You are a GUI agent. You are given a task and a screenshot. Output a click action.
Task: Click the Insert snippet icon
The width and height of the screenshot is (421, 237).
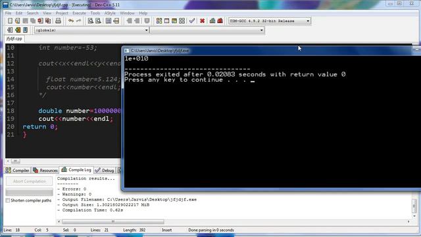[x=10, y=30]
